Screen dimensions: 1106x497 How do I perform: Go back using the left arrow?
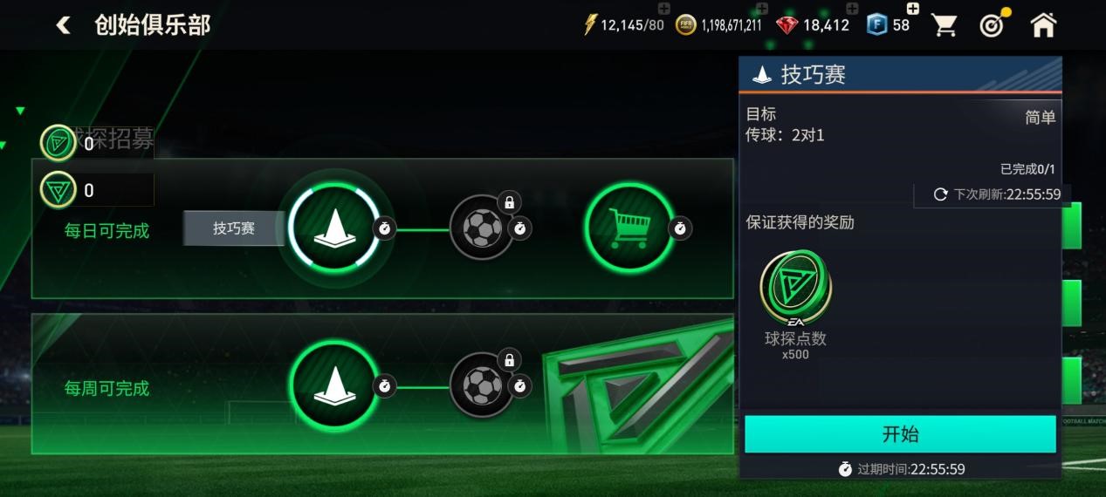coord(63,25)
